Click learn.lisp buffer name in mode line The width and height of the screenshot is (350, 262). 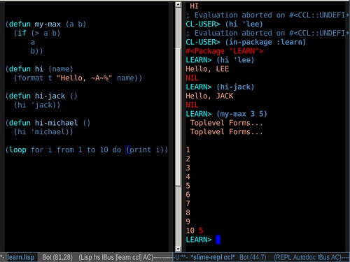coord(21,257)
